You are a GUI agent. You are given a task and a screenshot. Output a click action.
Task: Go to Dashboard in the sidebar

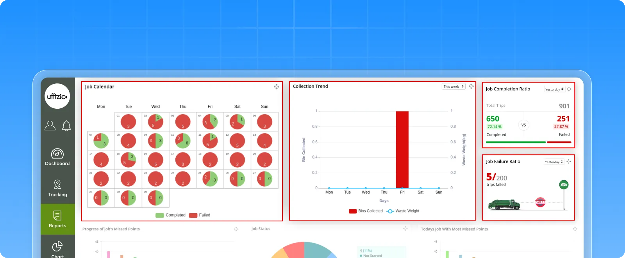click(57, 157)
